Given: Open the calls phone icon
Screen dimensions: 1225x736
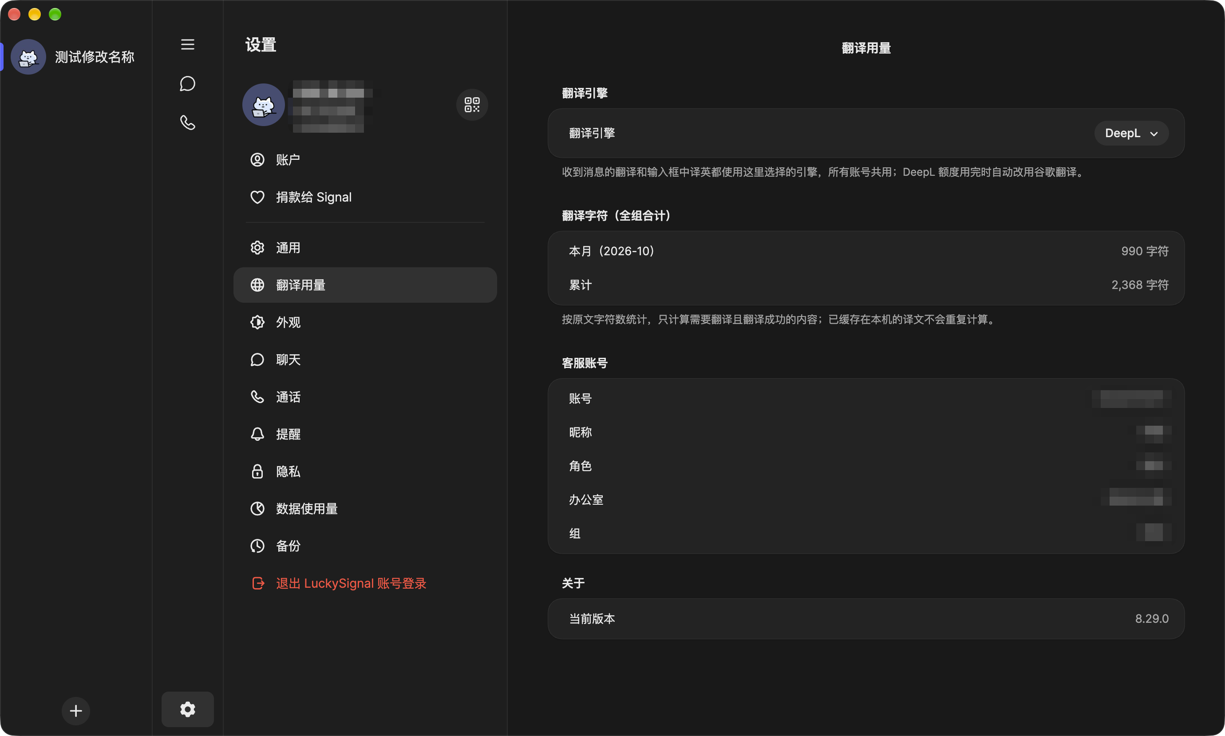Looking at the screenshot, I should tap(187, 123).
